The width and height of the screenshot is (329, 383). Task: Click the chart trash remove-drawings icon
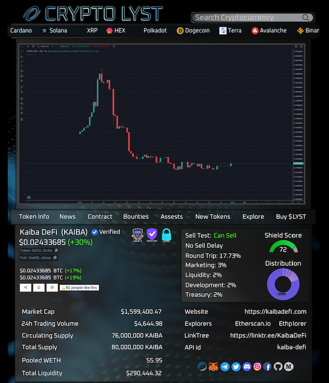[x=22, y=119]
